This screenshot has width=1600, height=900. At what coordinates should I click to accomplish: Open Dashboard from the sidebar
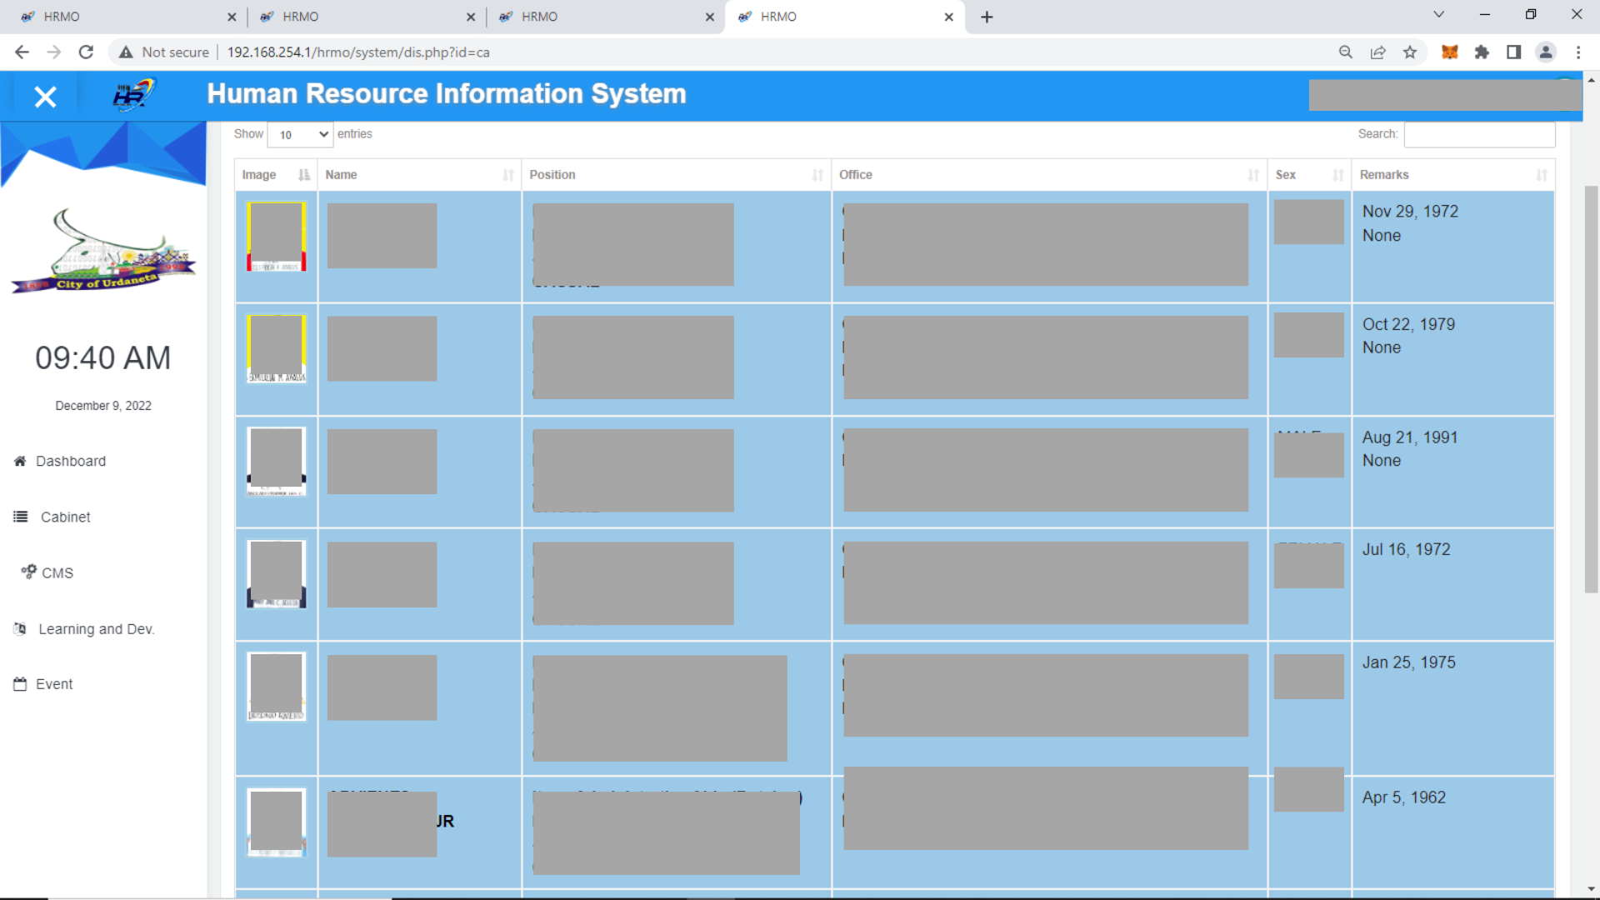[70, 461]
